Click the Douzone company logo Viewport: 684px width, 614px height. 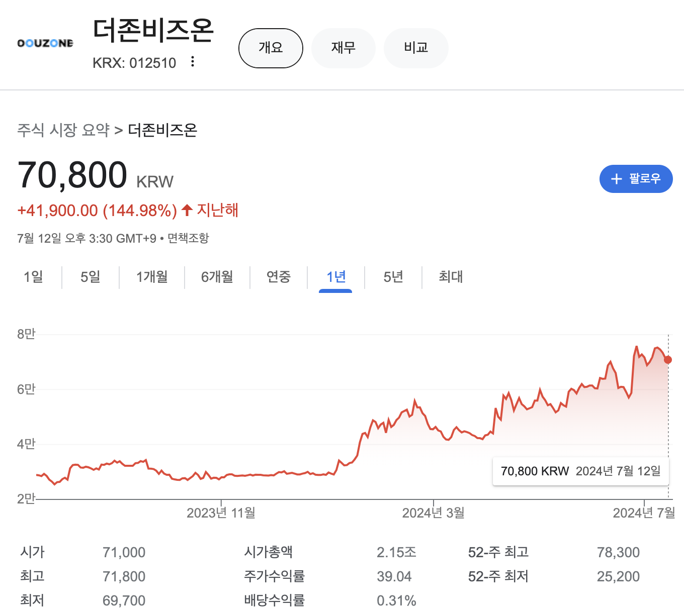pyautogui.click(x=45, y=43)
